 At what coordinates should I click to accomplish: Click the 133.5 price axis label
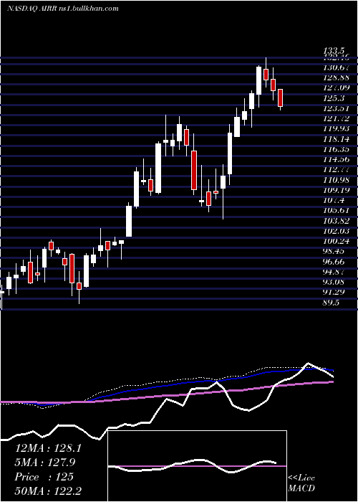pyautogui.click(x=334, y=51)
